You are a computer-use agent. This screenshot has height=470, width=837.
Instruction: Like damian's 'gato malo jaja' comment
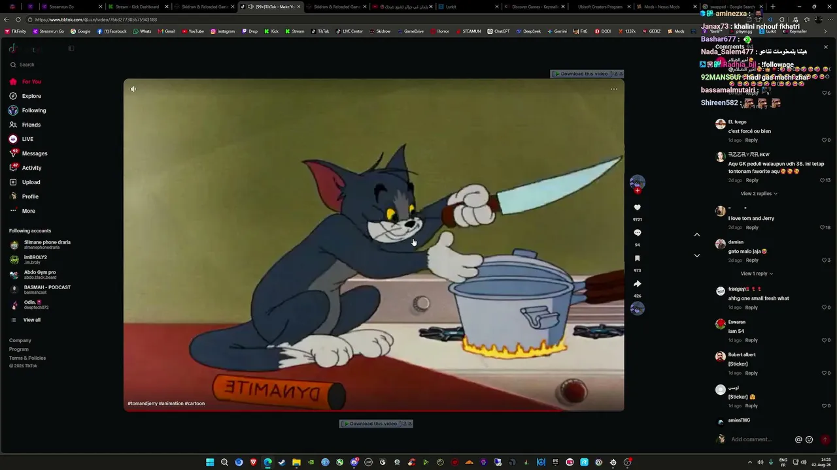[x=825, y=260]
